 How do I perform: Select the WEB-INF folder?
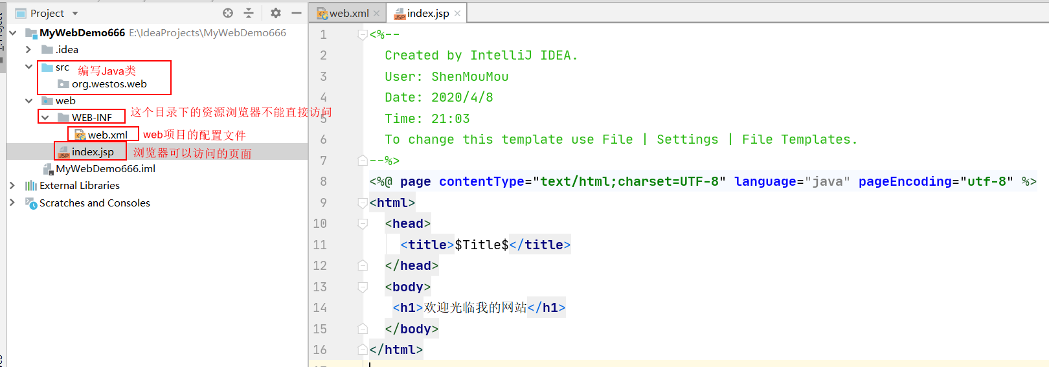click(x=92, y=117)
